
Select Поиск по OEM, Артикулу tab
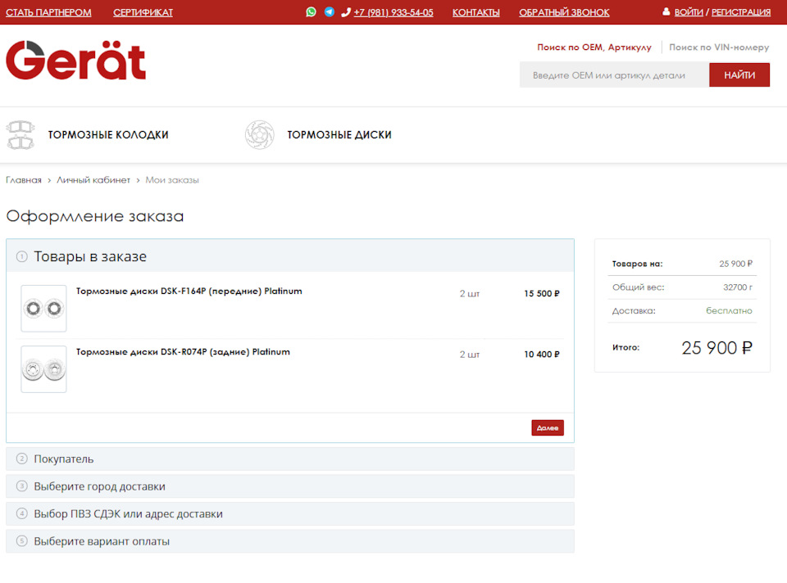(x=594, y=47)
